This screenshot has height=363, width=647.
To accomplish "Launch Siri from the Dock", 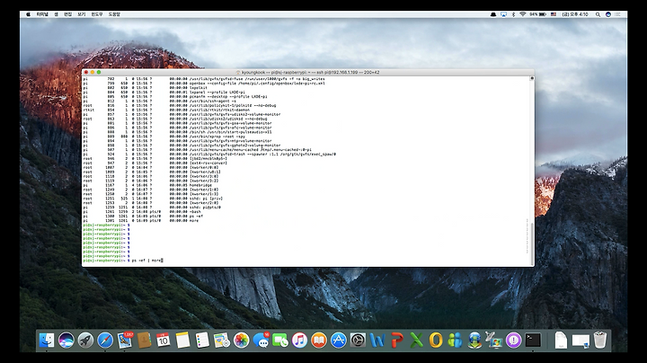I will click(x=66, y=341).
